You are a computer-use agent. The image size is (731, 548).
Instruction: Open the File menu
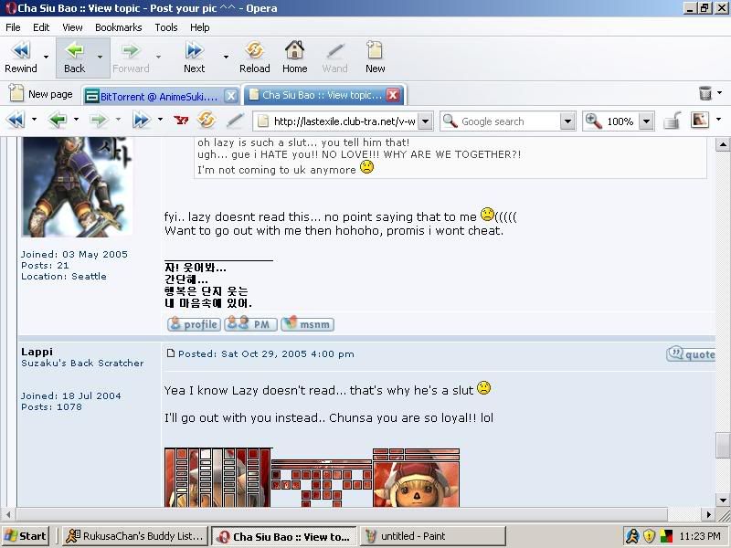pyautogui.click(x=13, y=27)
